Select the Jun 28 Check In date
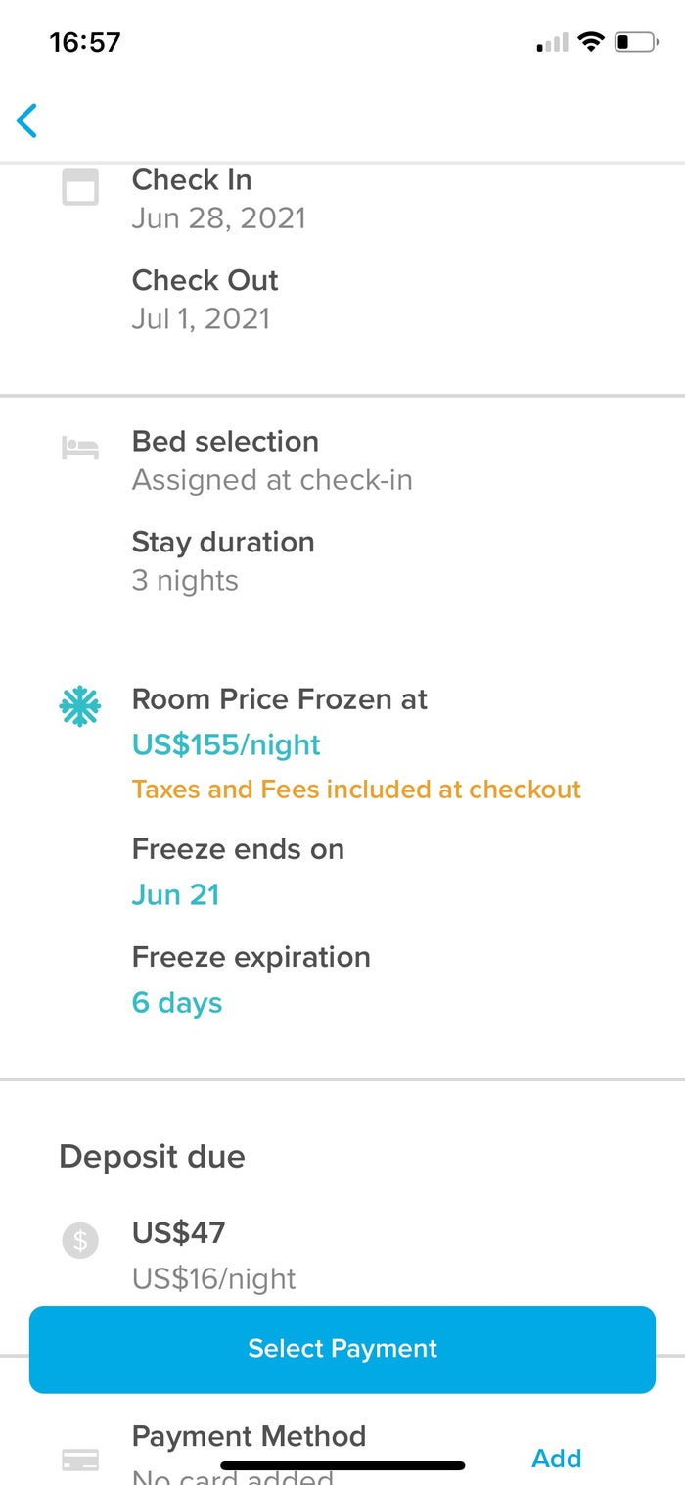685x1485 pixels. (x=219, y=217)
